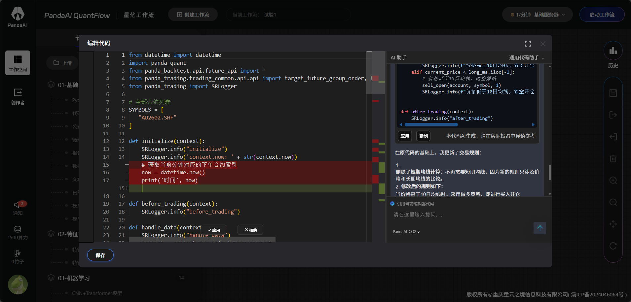Toggle the 引用当前编辑器代码 checkbox

tap(392, 204)
